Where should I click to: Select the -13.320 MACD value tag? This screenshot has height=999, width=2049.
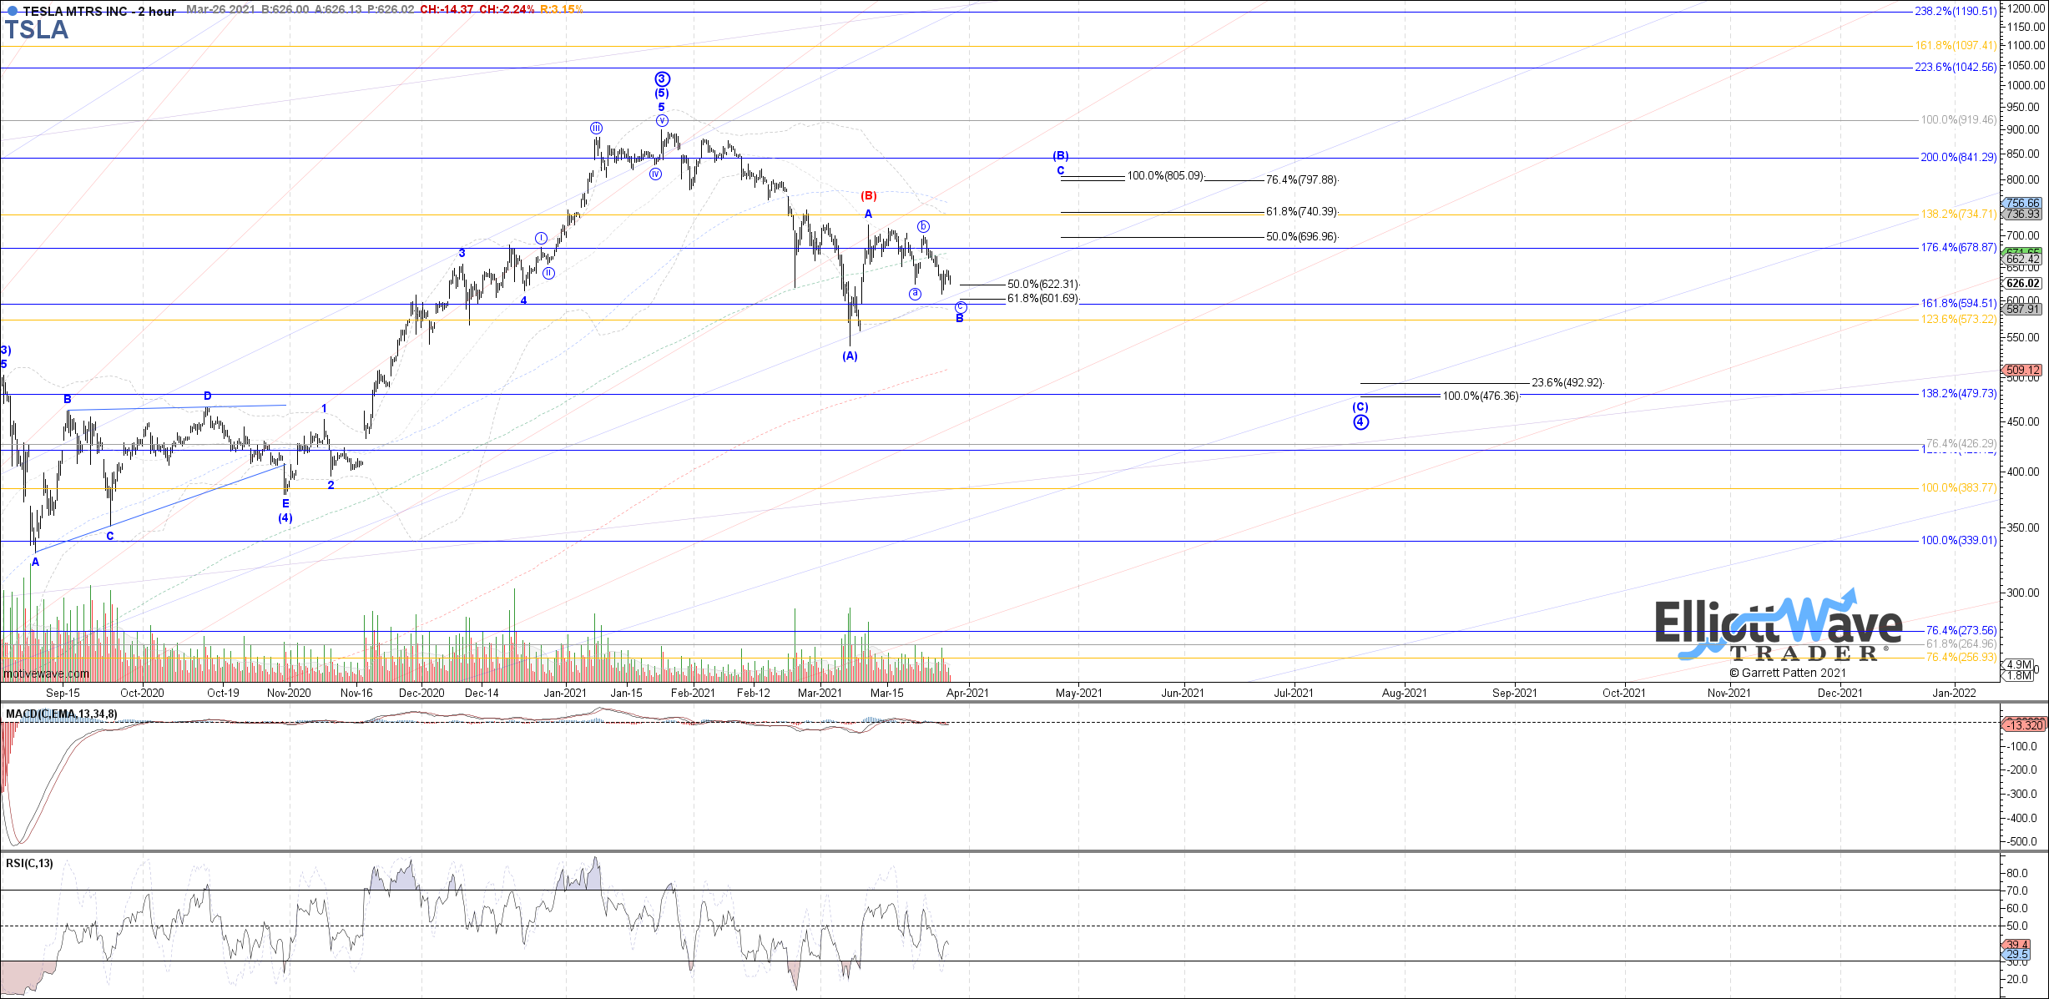pos(2024,725)
